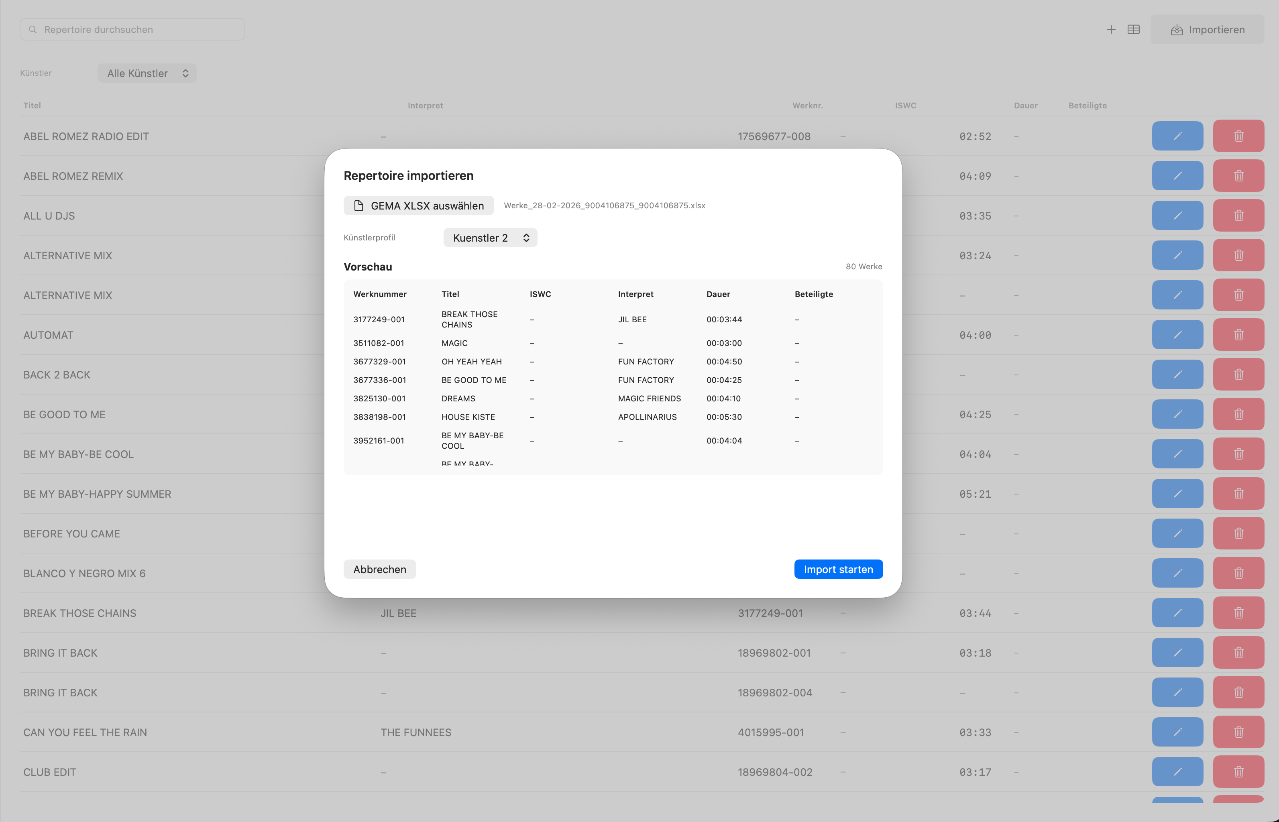Delete the CLUB EDIT entry
Viewport: 1279px width, 822px height.
1239,772
